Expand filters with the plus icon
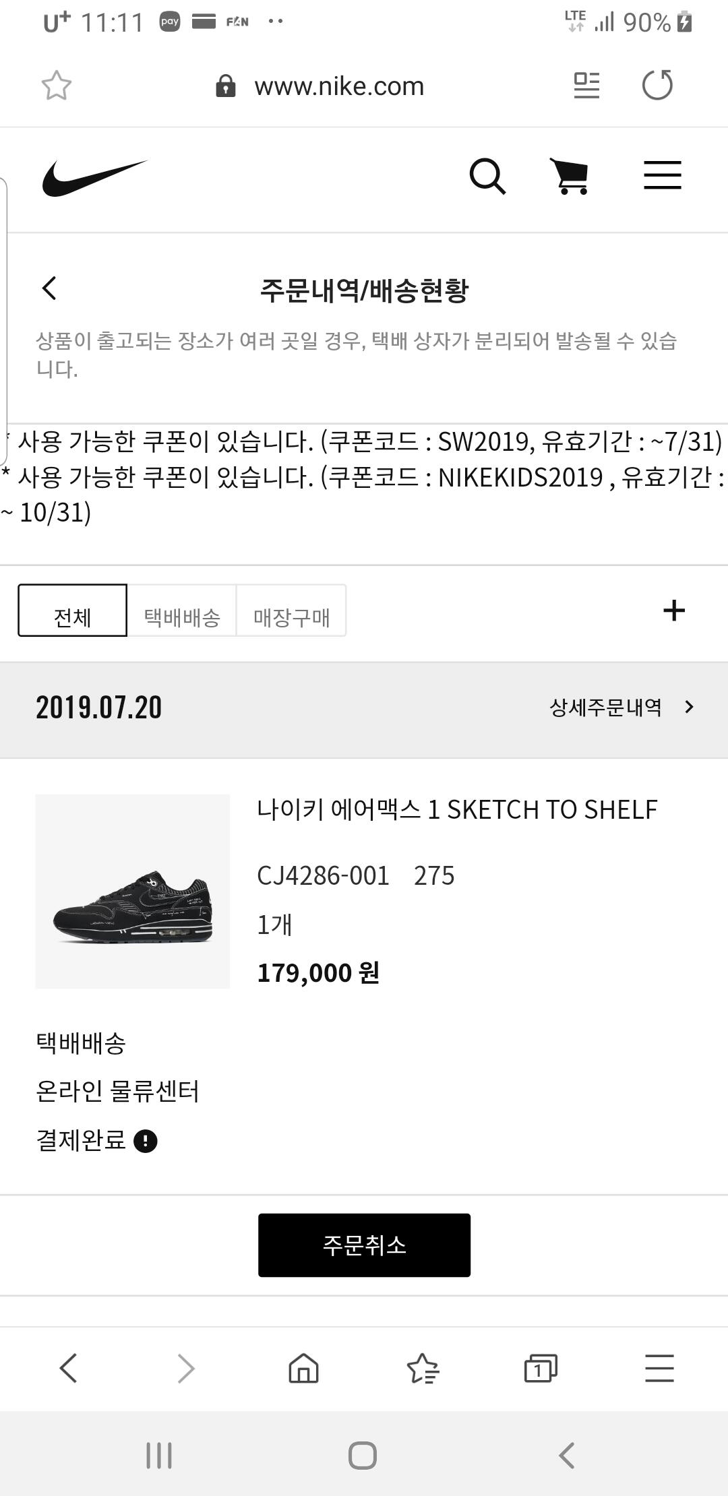This screenshot has width=728, height=1496. coord(673,611)
